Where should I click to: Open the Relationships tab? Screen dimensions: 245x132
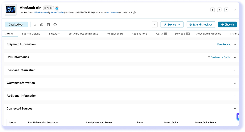coord(115,34)
